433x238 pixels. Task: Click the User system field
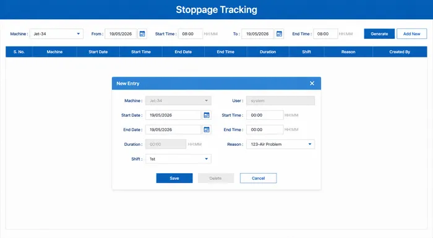(x=281, y=101)
